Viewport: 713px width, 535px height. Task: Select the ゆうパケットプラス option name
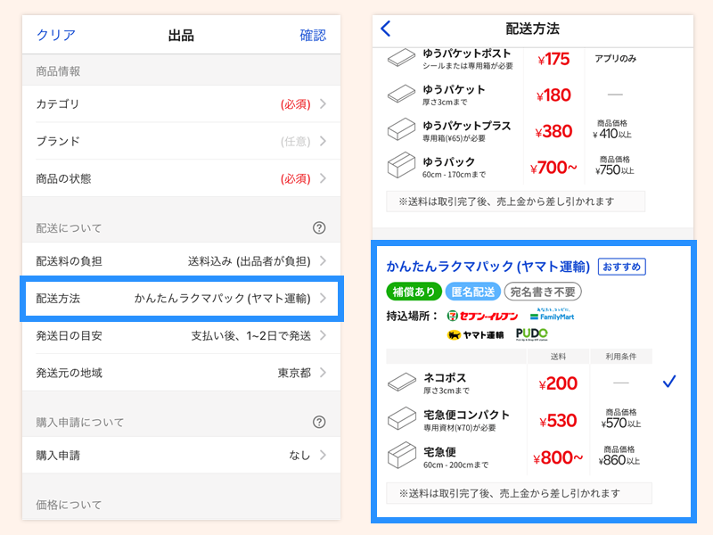click(x=467, y=126)
